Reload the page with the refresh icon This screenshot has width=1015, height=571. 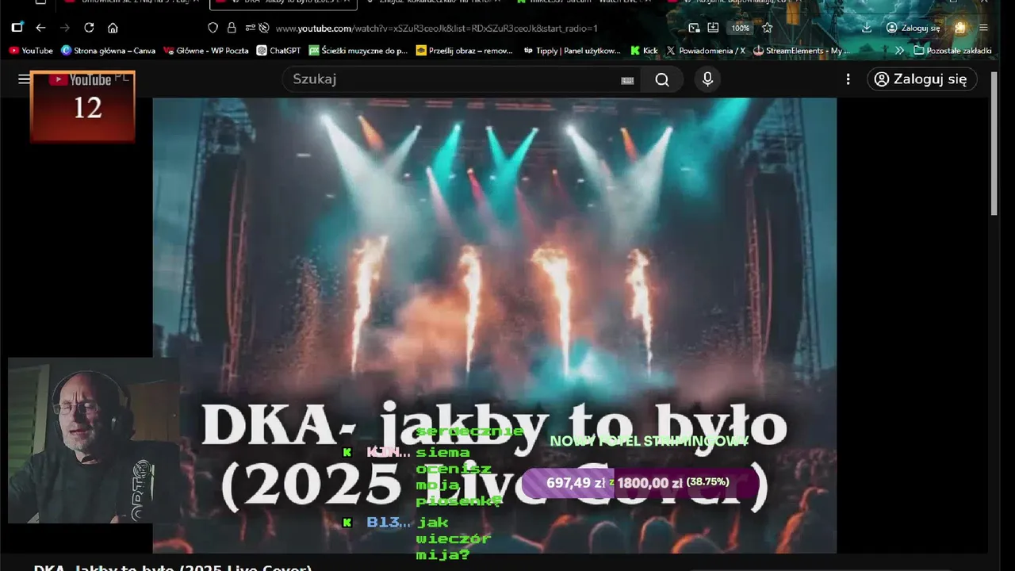89,28
